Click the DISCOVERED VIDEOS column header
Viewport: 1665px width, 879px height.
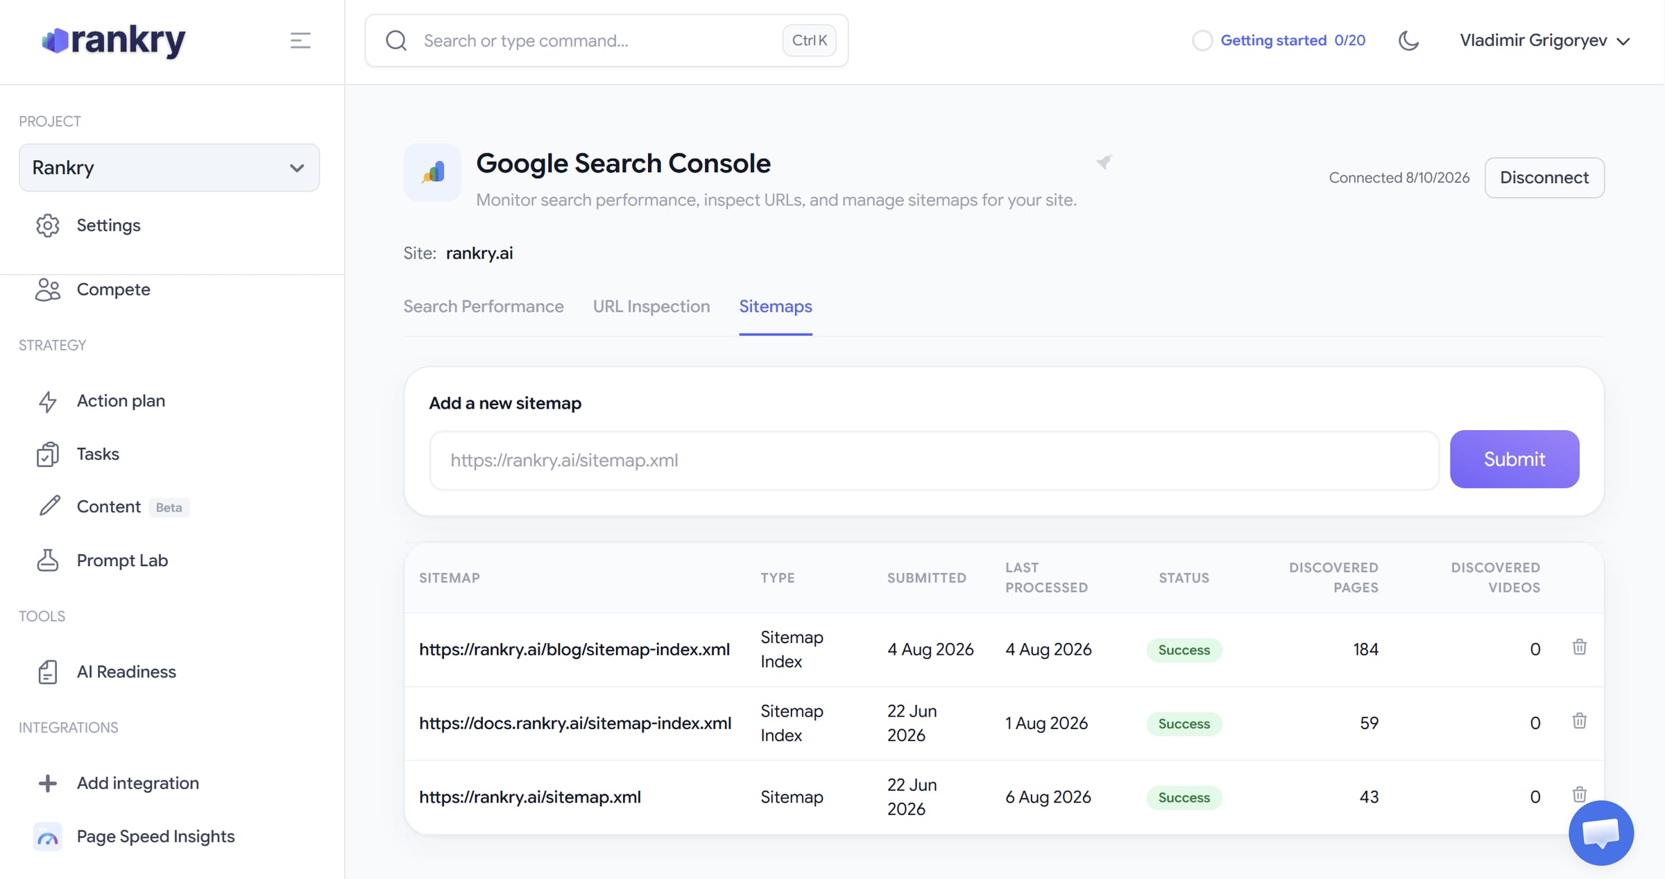click(x=1495, y=577)
